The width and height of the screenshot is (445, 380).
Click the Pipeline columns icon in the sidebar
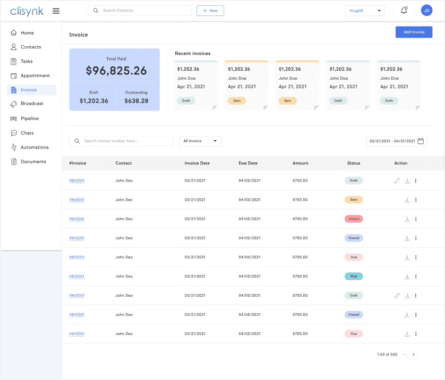tap(13, 118)
